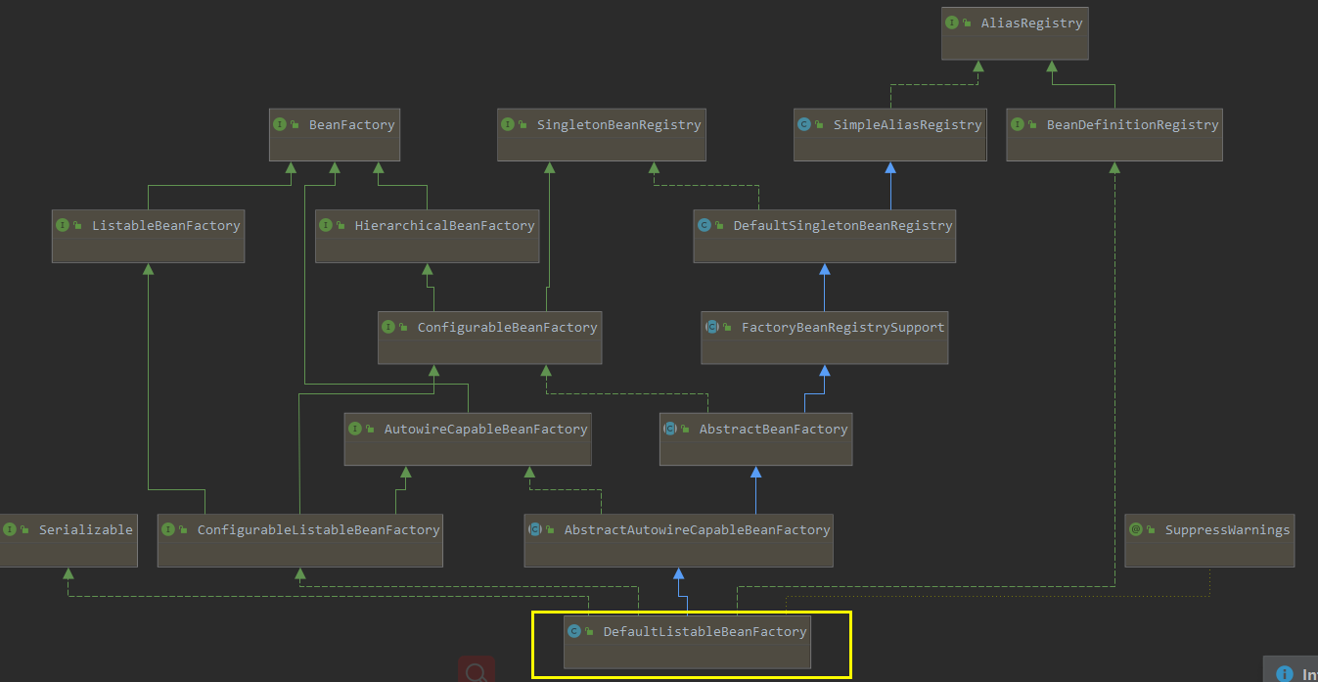Click the interface icon beside ConfigurableListableBeanFactory

[168, 529]
